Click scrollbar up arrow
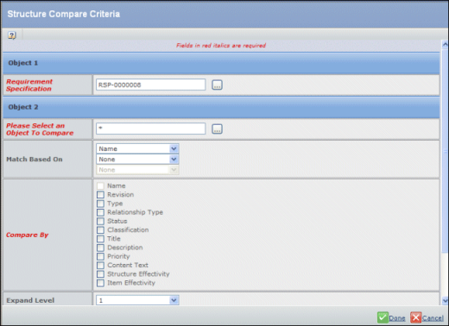The width and height of the screenshot is (449, 326). (445, 44)
